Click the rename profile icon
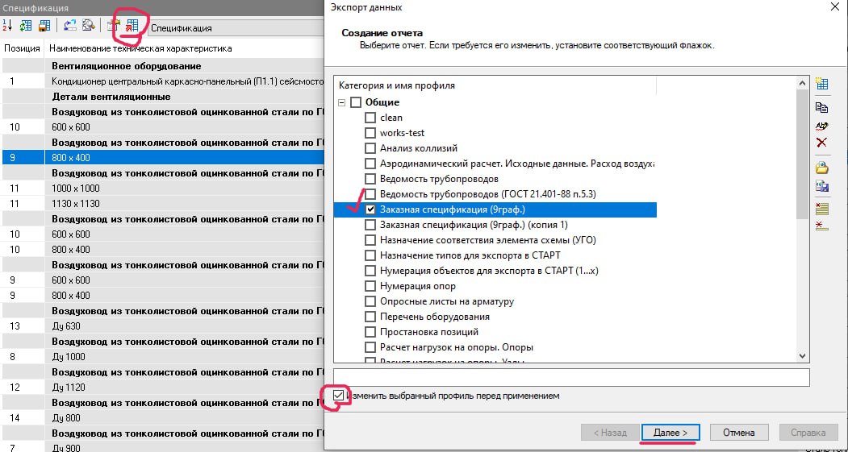848x452 pixels. pos(822,126)
